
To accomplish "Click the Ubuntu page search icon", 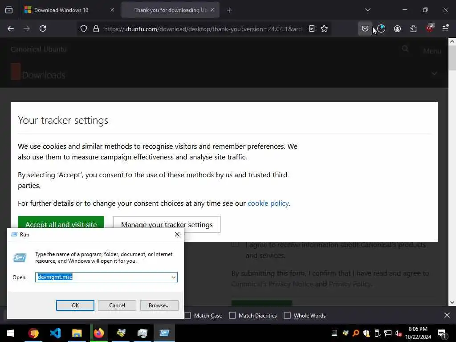I will point(405,49).
